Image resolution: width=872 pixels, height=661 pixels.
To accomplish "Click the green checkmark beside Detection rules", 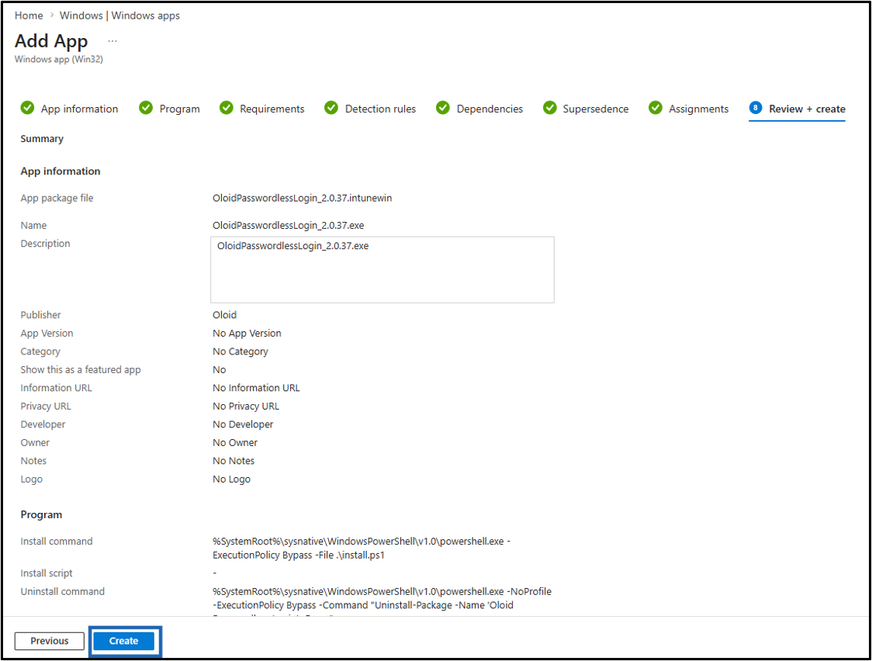I will 331,108.
